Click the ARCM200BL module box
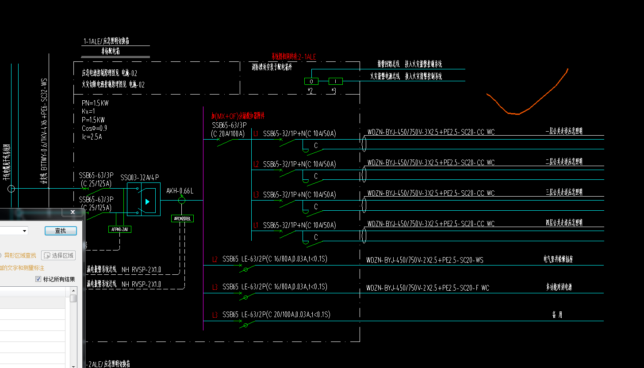 click(182, 219)
